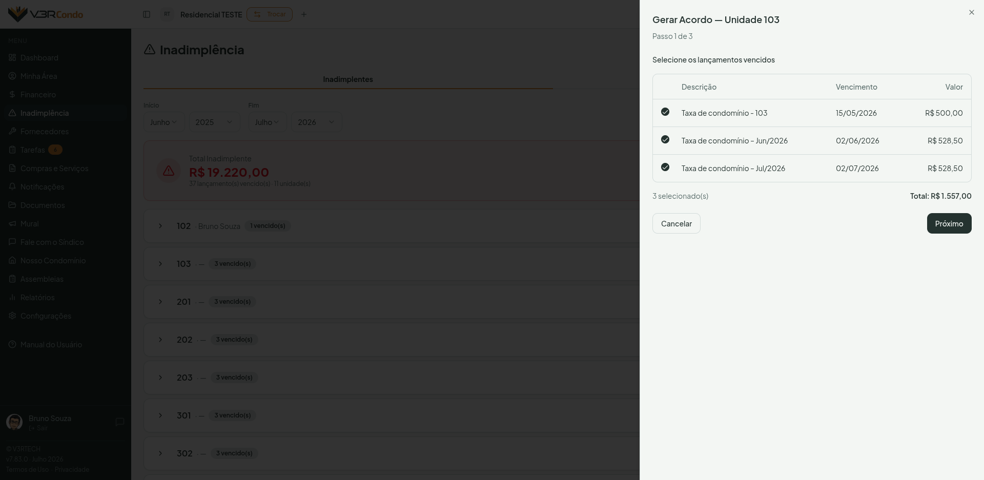This screenshot has height=480, width=984.
Task: Click the Vencimento column header
Action: [x=856, y=87]
